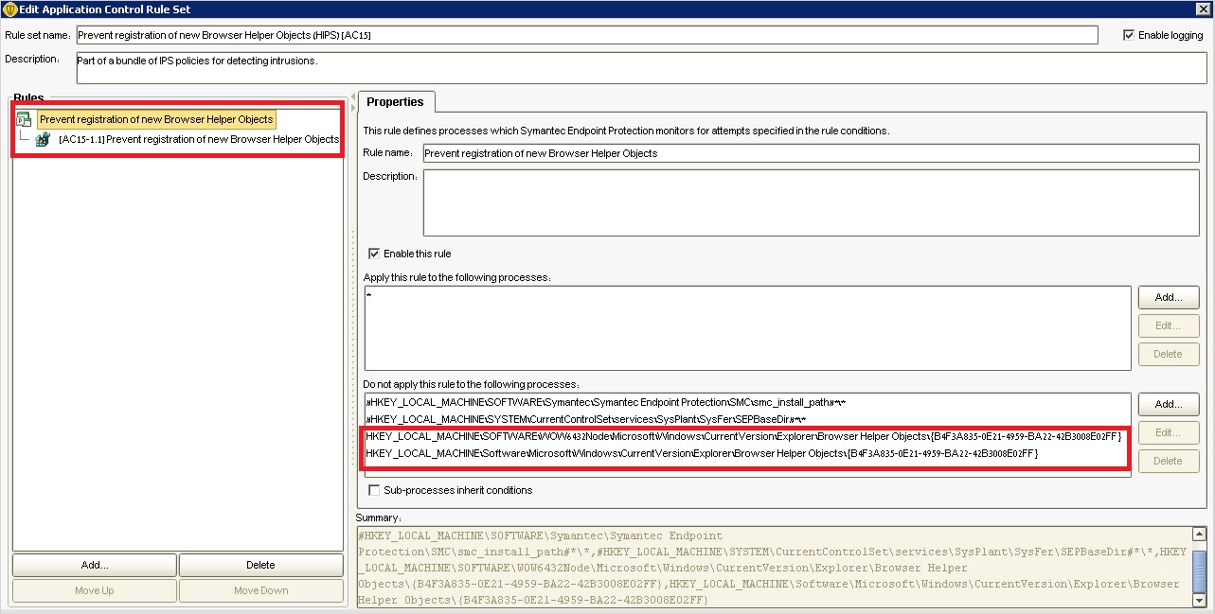Click Delete beside the apply-to processes list
1215x614 pixels.
pyautogui.click(x=1169, y=354)
